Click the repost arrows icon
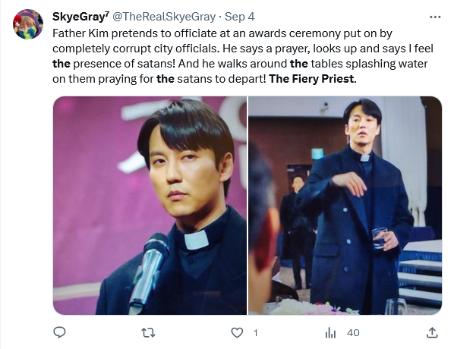This screenshot has height=349, width=454. click(x=149, y=333)
